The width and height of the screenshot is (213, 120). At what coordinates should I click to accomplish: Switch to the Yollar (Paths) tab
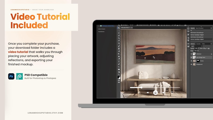pos(203,44)
